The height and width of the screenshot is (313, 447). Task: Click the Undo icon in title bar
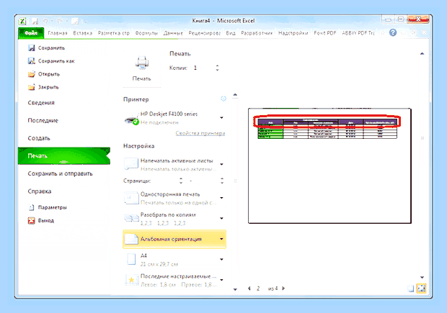tap(45, 21)
